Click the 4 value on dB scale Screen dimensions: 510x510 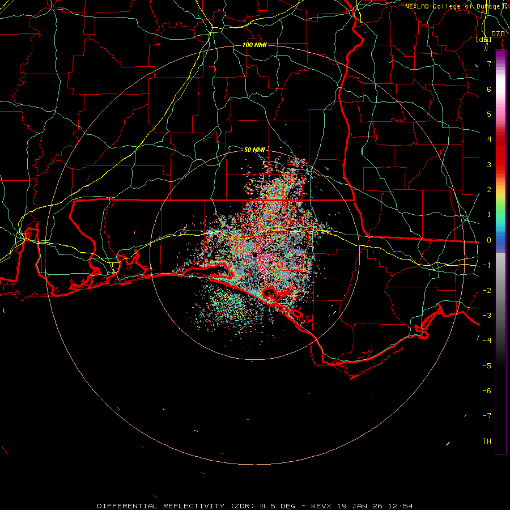pos(489,139)
